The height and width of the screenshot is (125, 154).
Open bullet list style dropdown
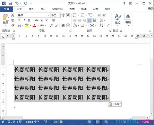[x=78, y=15]
